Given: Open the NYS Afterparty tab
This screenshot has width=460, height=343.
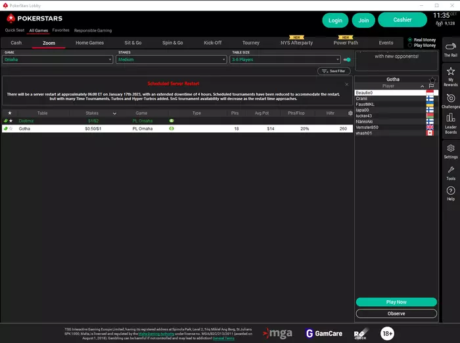Looking at the screenshot, I should coord(296,43).
